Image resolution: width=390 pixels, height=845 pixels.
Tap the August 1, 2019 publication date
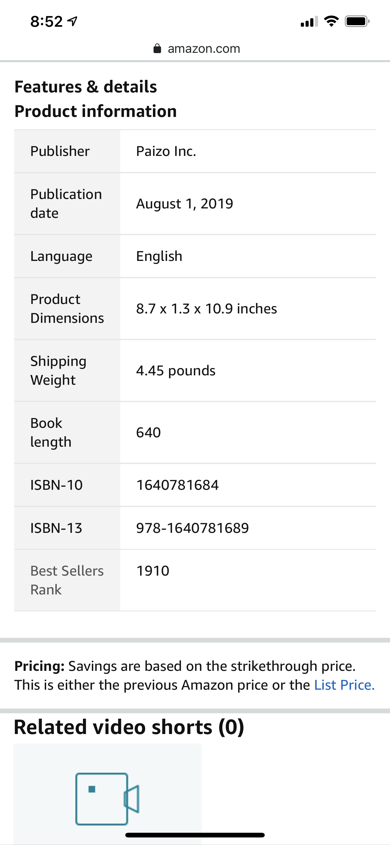coord(185,203)
